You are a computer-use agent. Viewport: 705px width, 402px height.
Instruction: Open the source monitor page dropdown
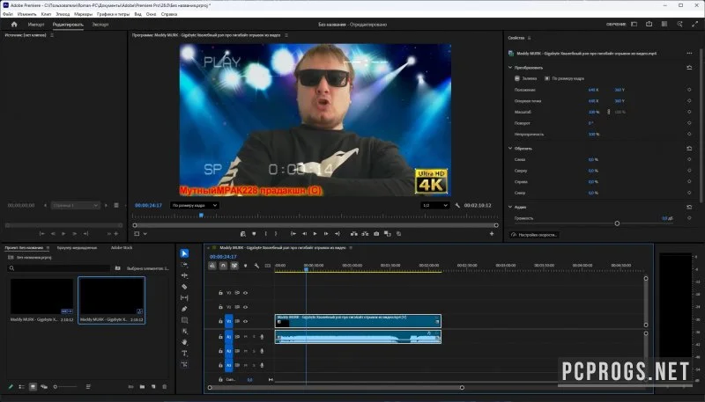tap(75, 205)
